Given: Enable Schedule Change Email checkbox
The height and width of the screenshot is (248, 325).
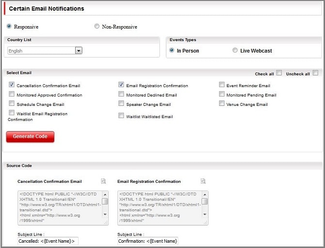Looking at the screenshot, I should [x=12, y=103].
